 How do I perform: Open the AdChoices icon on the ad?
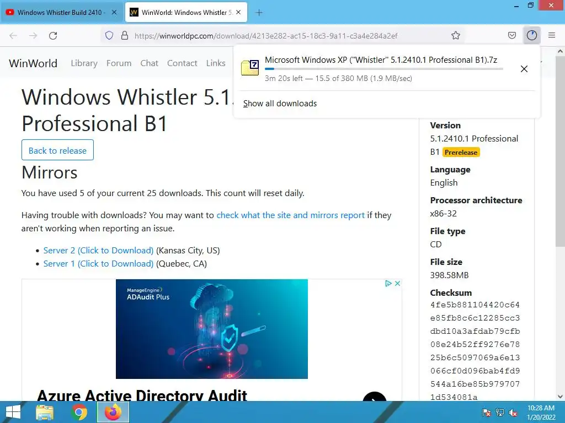pyautogui.click(x=388, y=284)
